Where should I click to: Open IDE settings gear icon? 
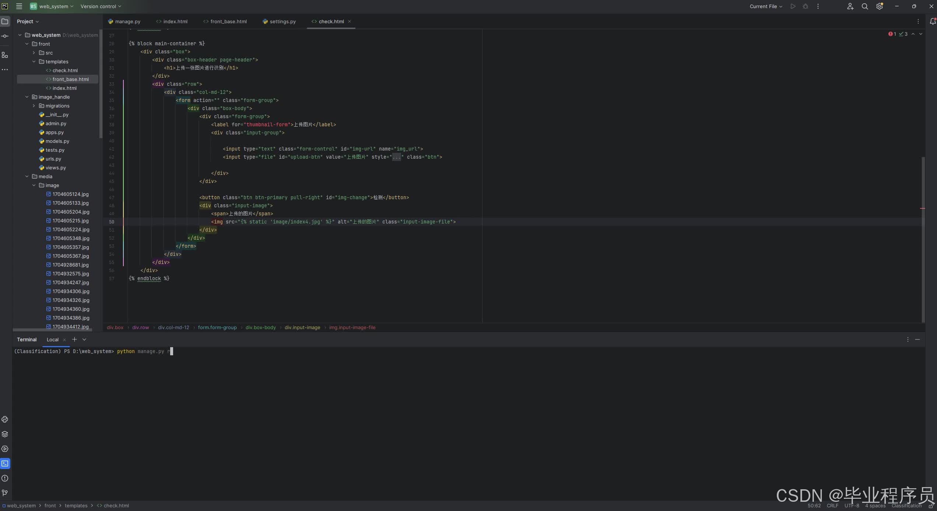880,6
